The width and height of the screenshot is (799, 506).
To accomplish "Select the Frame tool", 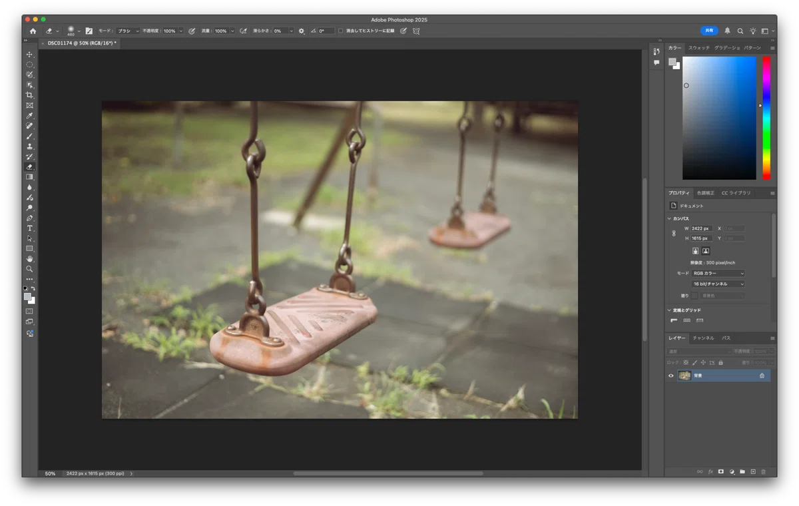I will 29,105.
